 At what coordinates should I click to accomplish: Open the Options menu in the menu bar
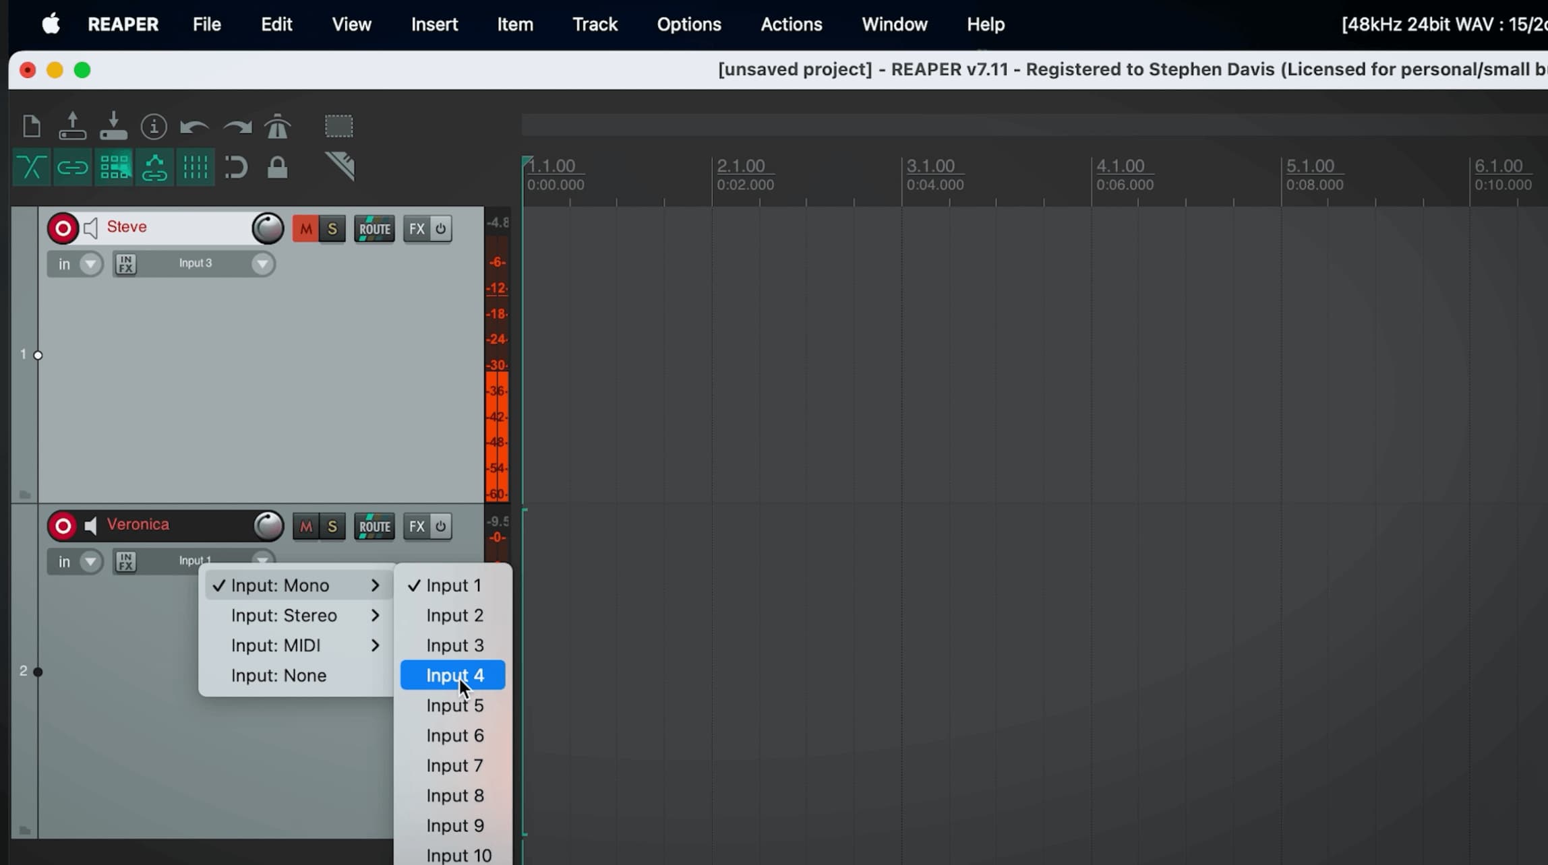pyautogui.click(x=689, y=24)
